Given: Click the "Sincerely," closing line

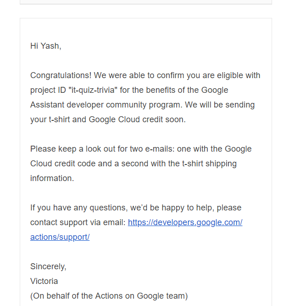Looking at the screenshot, I should pos(48,266).
